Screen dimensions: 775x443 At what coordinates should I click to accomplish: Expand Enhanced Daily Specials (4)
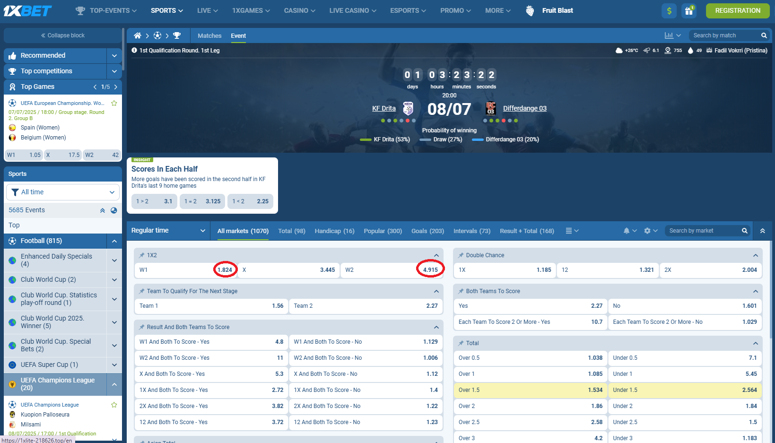(114, 260)
